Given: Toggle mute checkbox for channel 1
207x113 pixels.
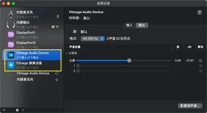Looking at the screenshot, I should click(x=200, y=66).
